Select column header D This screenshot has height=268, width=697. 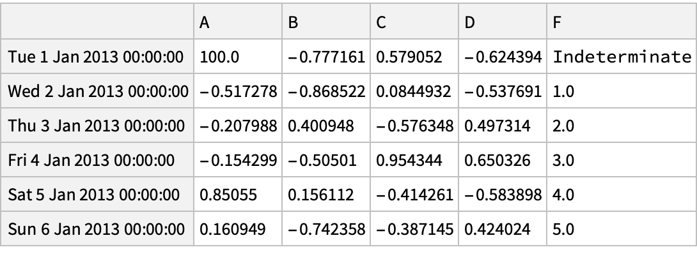503,22
